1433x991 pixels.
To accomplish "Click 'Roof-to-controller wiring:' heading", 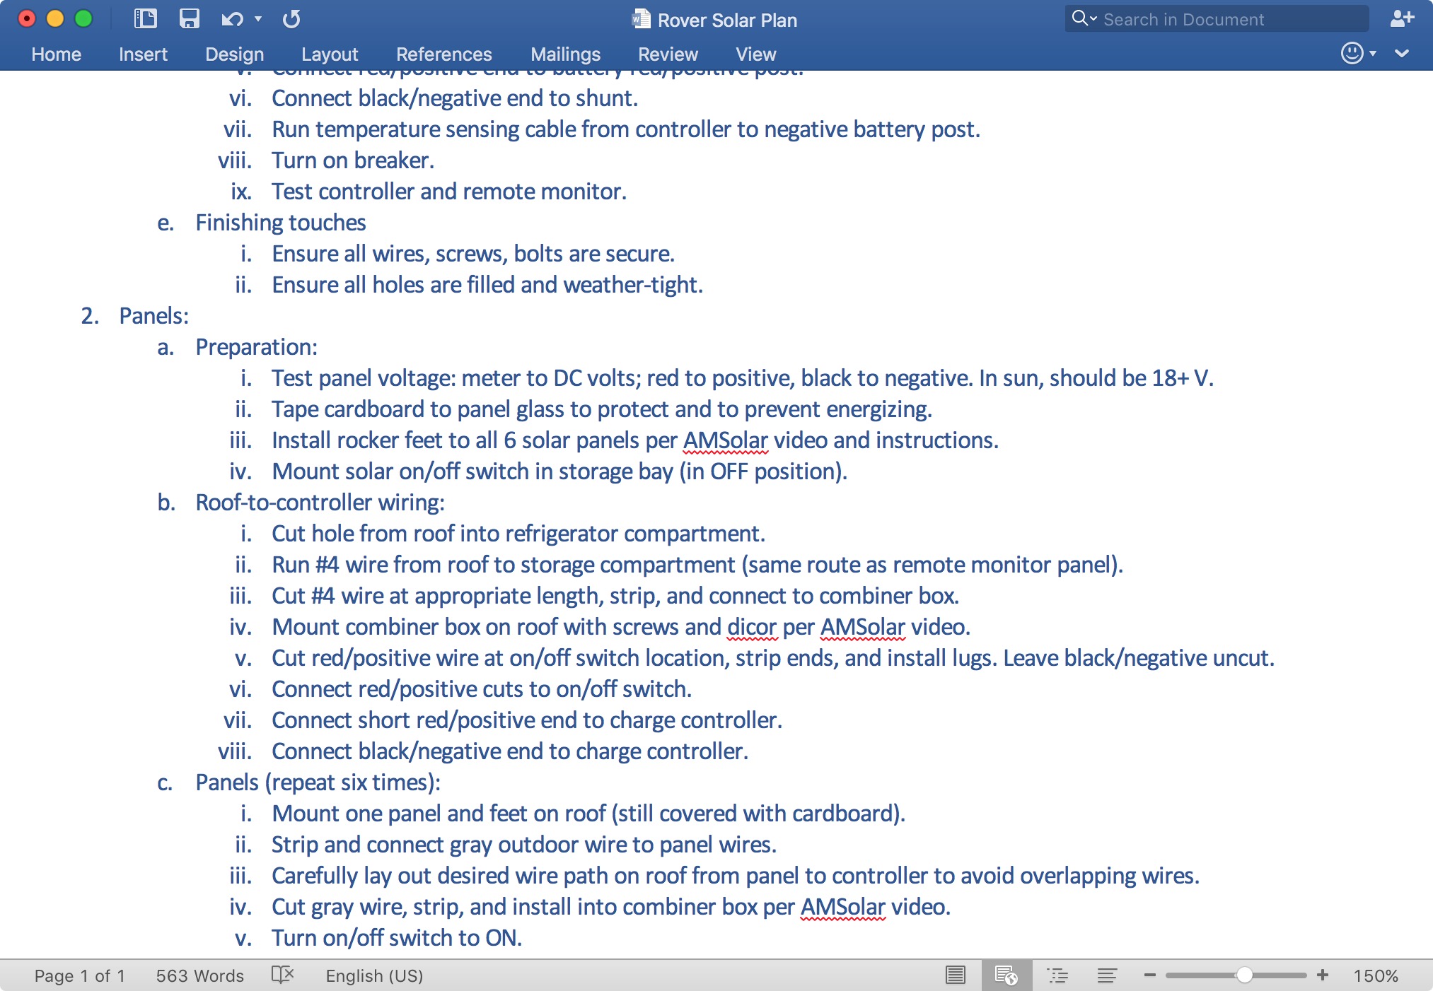I will 320,503.
